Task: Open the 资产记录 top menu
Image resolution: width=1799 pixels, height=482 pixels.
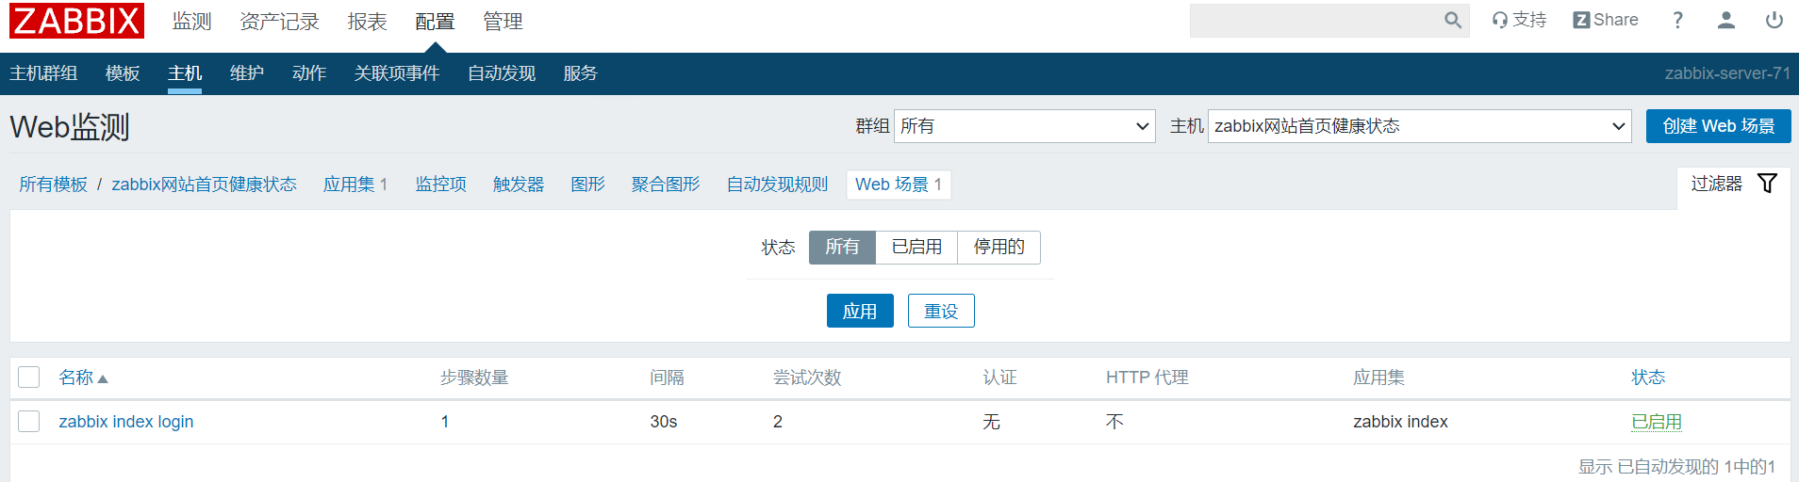Action: coord(279,21)
